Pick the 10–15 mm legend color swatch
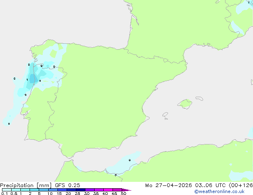This screenshot has height=195, width=253. tap(53, 190)
